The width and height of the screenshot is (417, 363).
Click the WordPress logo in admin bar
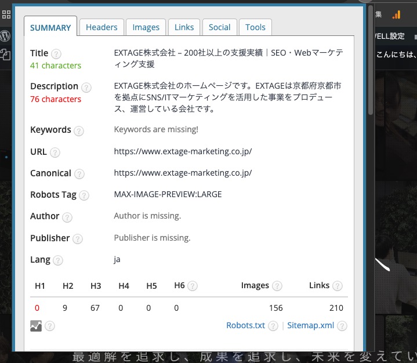tap(5, 35)
